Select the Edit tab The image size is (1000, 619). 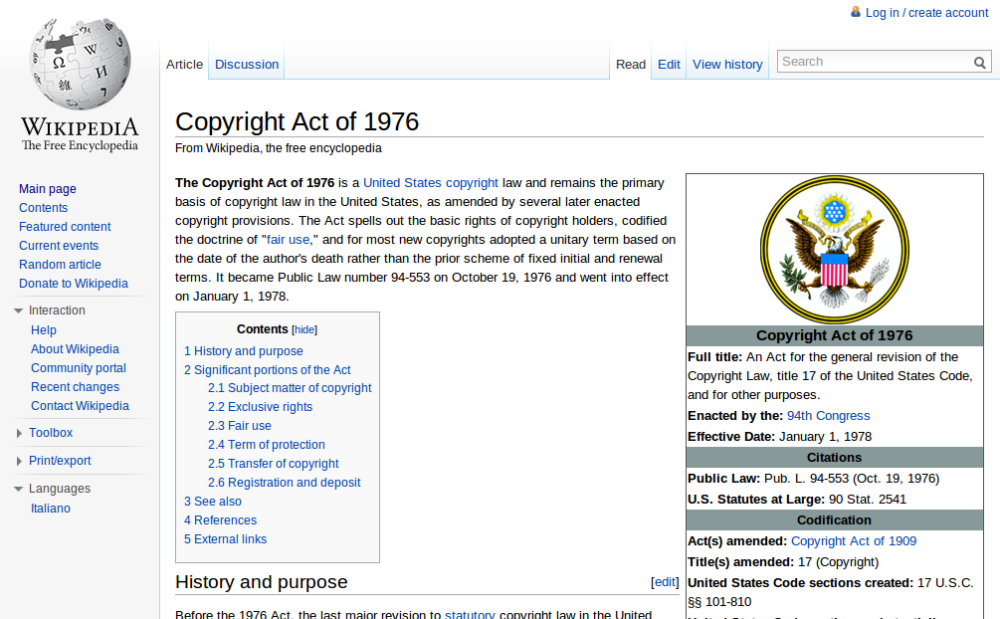coord(669,65)
